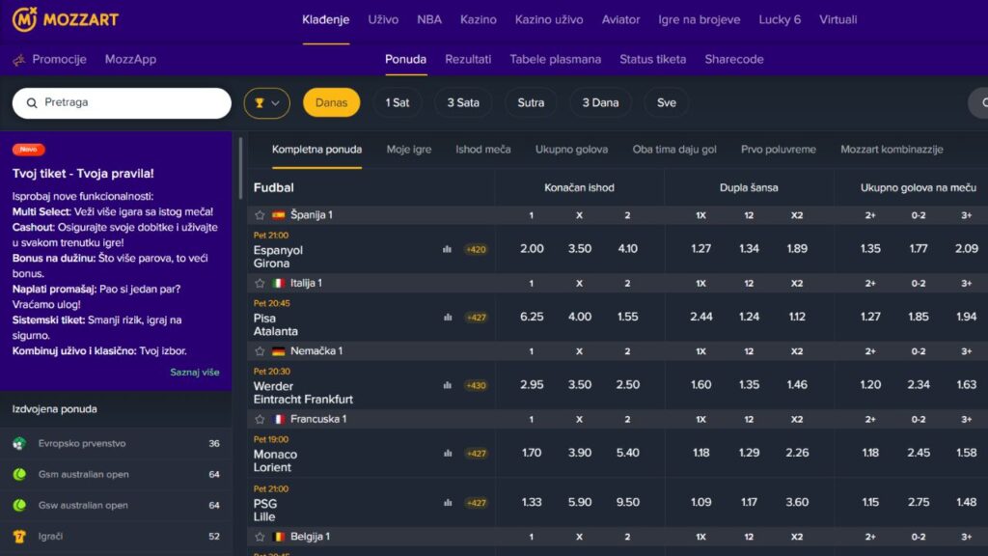This screenshot has height=556, width=988.
Task: Toggle favorite star for Nemačka 1 league
Action: (260, 351)
